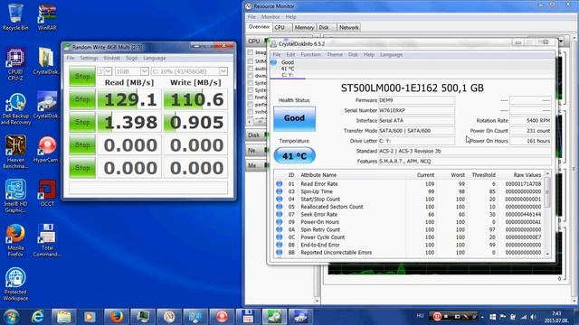Switch to Firefox in the taskbar
The image size is (579, 325).
coord(116,317)
